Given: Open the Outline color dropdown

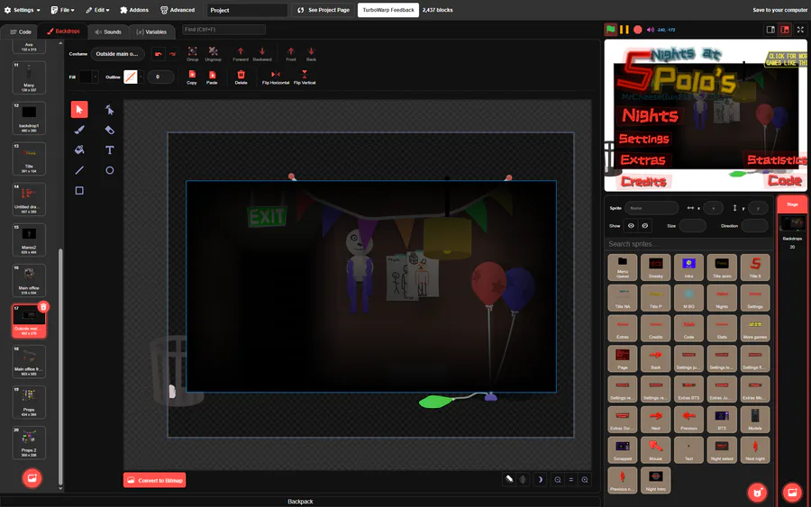Looking at the screenshot, I should (x=133, y=77).
